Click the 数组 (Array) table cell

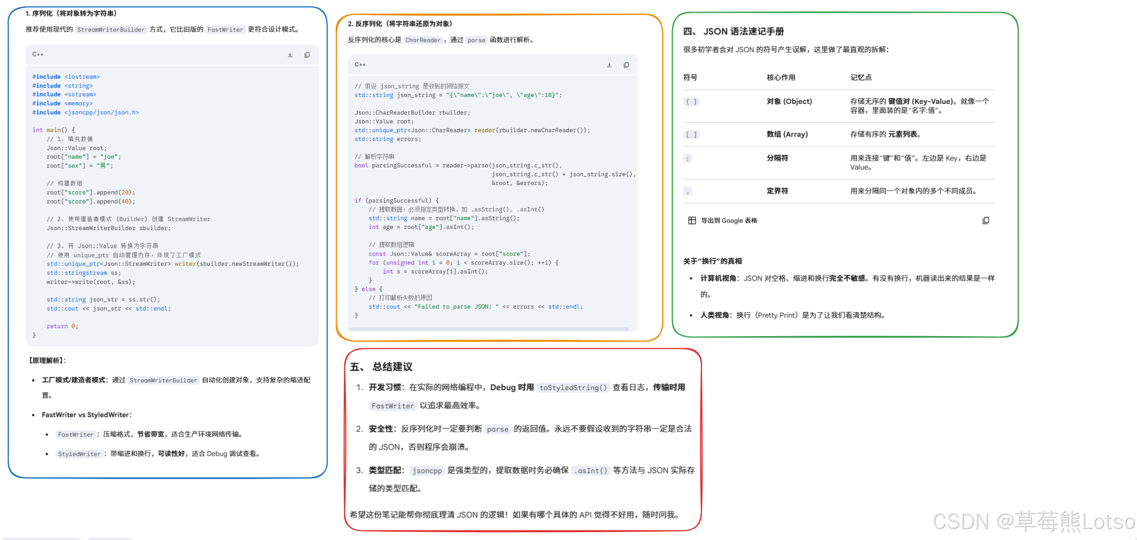tap(787, 135)
